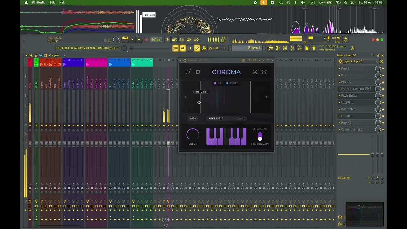Adjust the Fruity parametric EQ 2 mix knob
The height and width of the screenshot is (229, 407).
point(378,89)
